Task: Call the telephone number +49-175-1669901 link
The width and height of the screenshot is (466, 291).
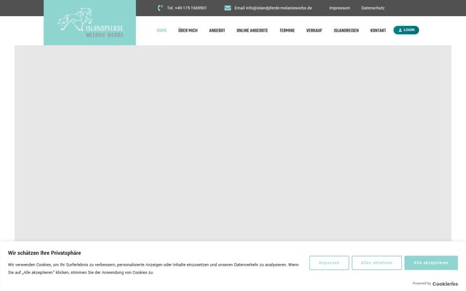Action: [x=186, y=8]
